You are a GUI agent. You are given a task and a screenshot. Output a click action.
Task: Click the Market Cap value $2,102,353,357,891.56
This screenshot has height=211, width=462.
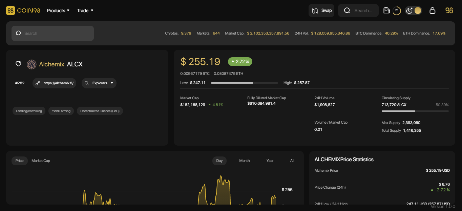click(268, 33)
